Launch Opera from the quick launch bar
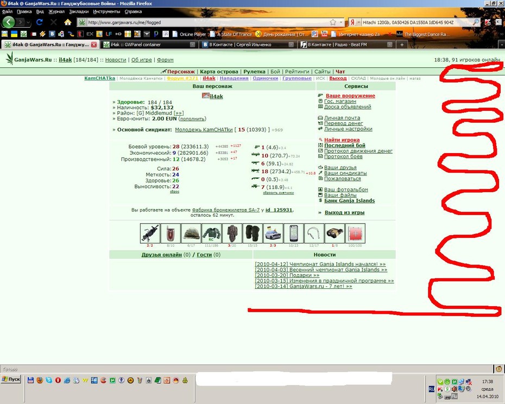Screen dimensions: 505x404 coord(58,380)
